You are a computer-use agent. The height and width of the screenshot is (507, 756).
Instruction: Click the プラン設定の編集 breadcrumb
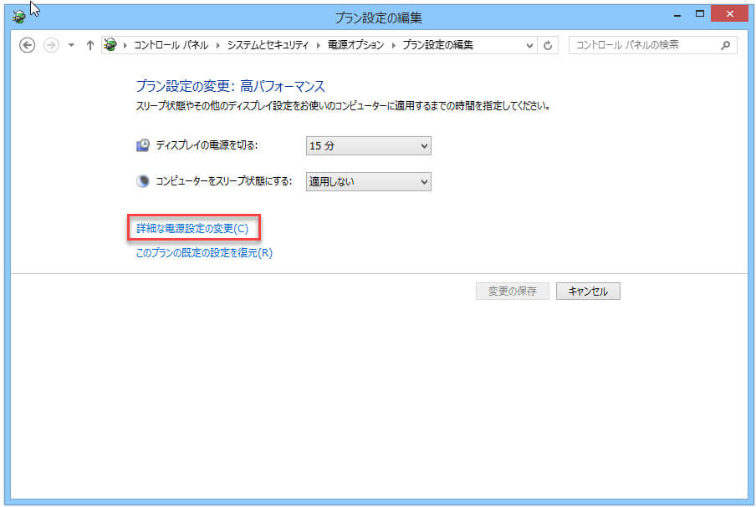437,45
